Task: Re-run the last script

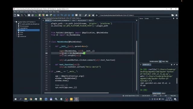Action: coord(51,15)
